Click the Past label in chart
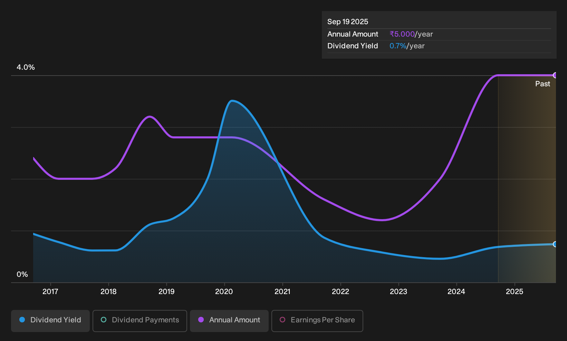Viewport: 567px width, 341px height. [542, 84]
